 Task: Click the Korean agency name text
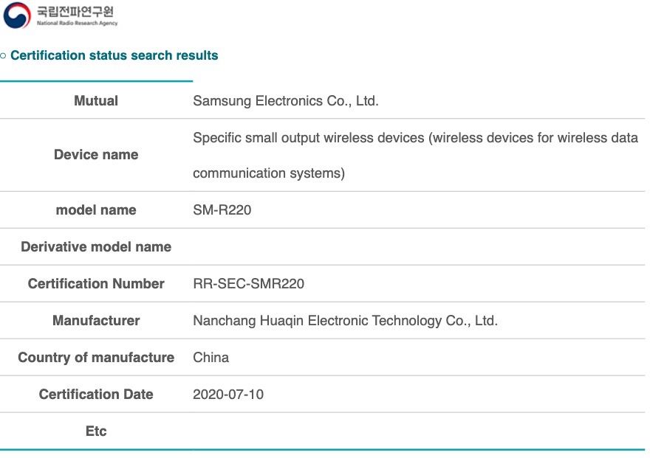point(75,11)
